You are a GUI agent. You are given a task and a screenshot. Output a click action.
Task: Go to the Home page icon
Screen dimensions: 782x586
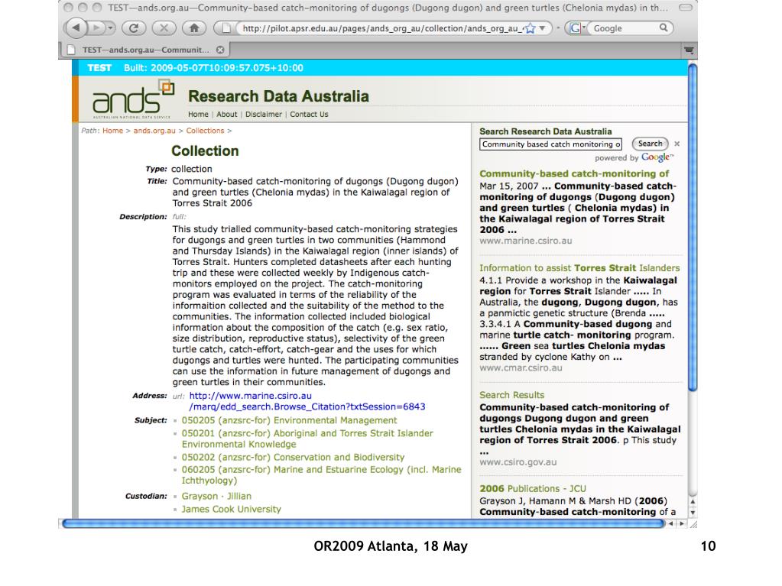pyautogui.click(x=194, y=28)
